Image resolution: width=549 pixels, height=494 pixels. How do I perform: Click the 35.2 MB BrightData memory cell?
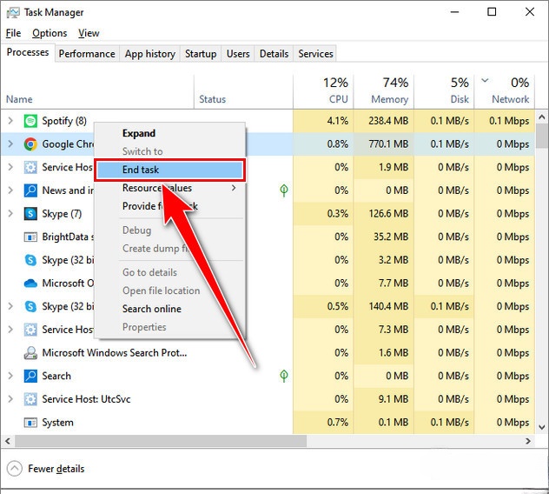click(x=384, y=237)
